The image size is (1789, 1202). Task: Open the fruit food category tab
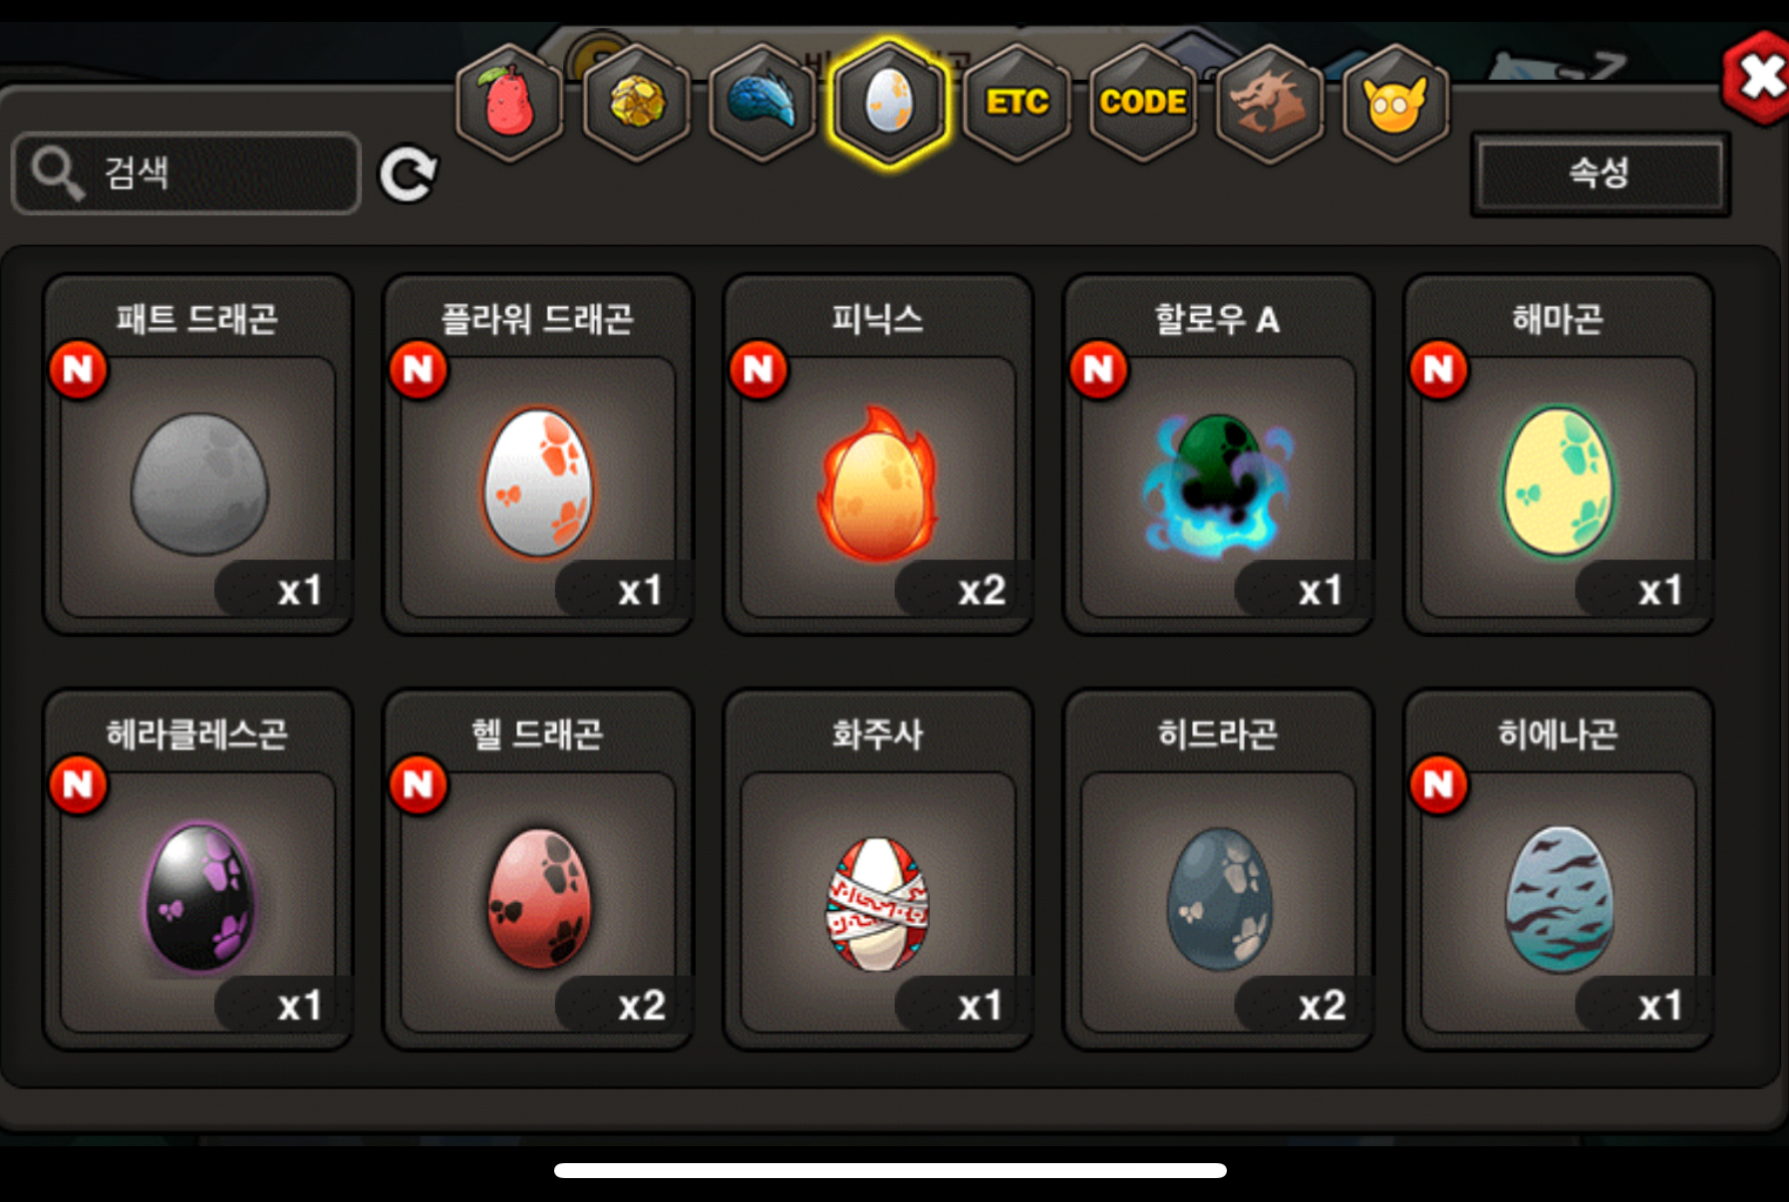click(509, 104)
